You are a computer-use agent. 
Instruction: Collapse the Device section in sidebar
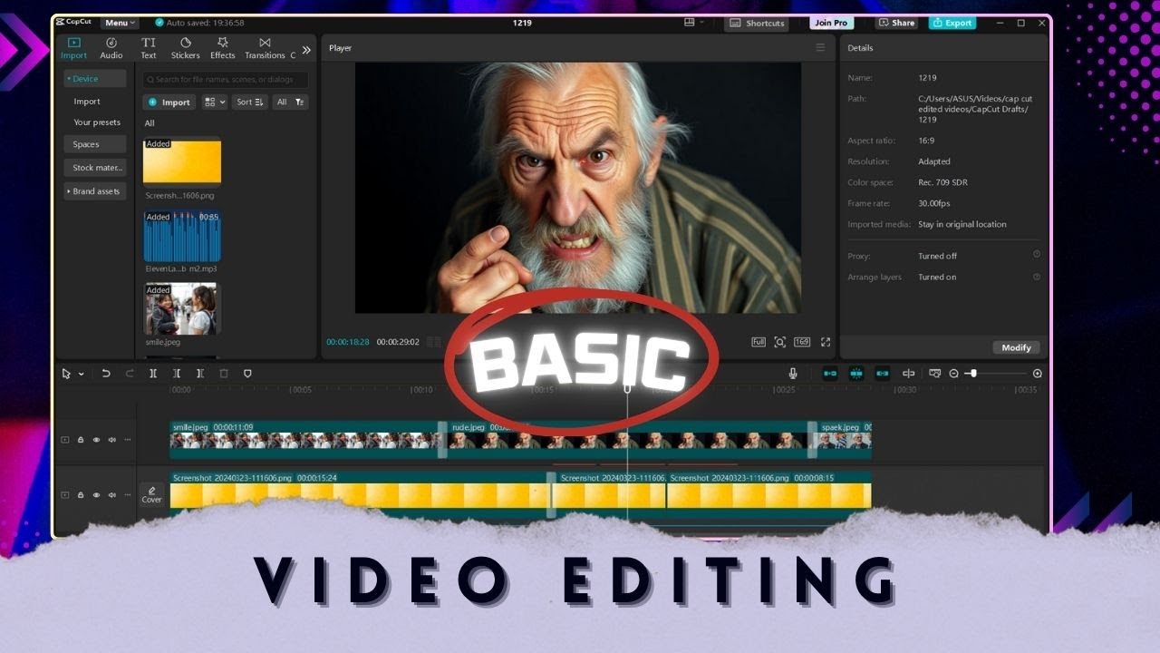95,79
